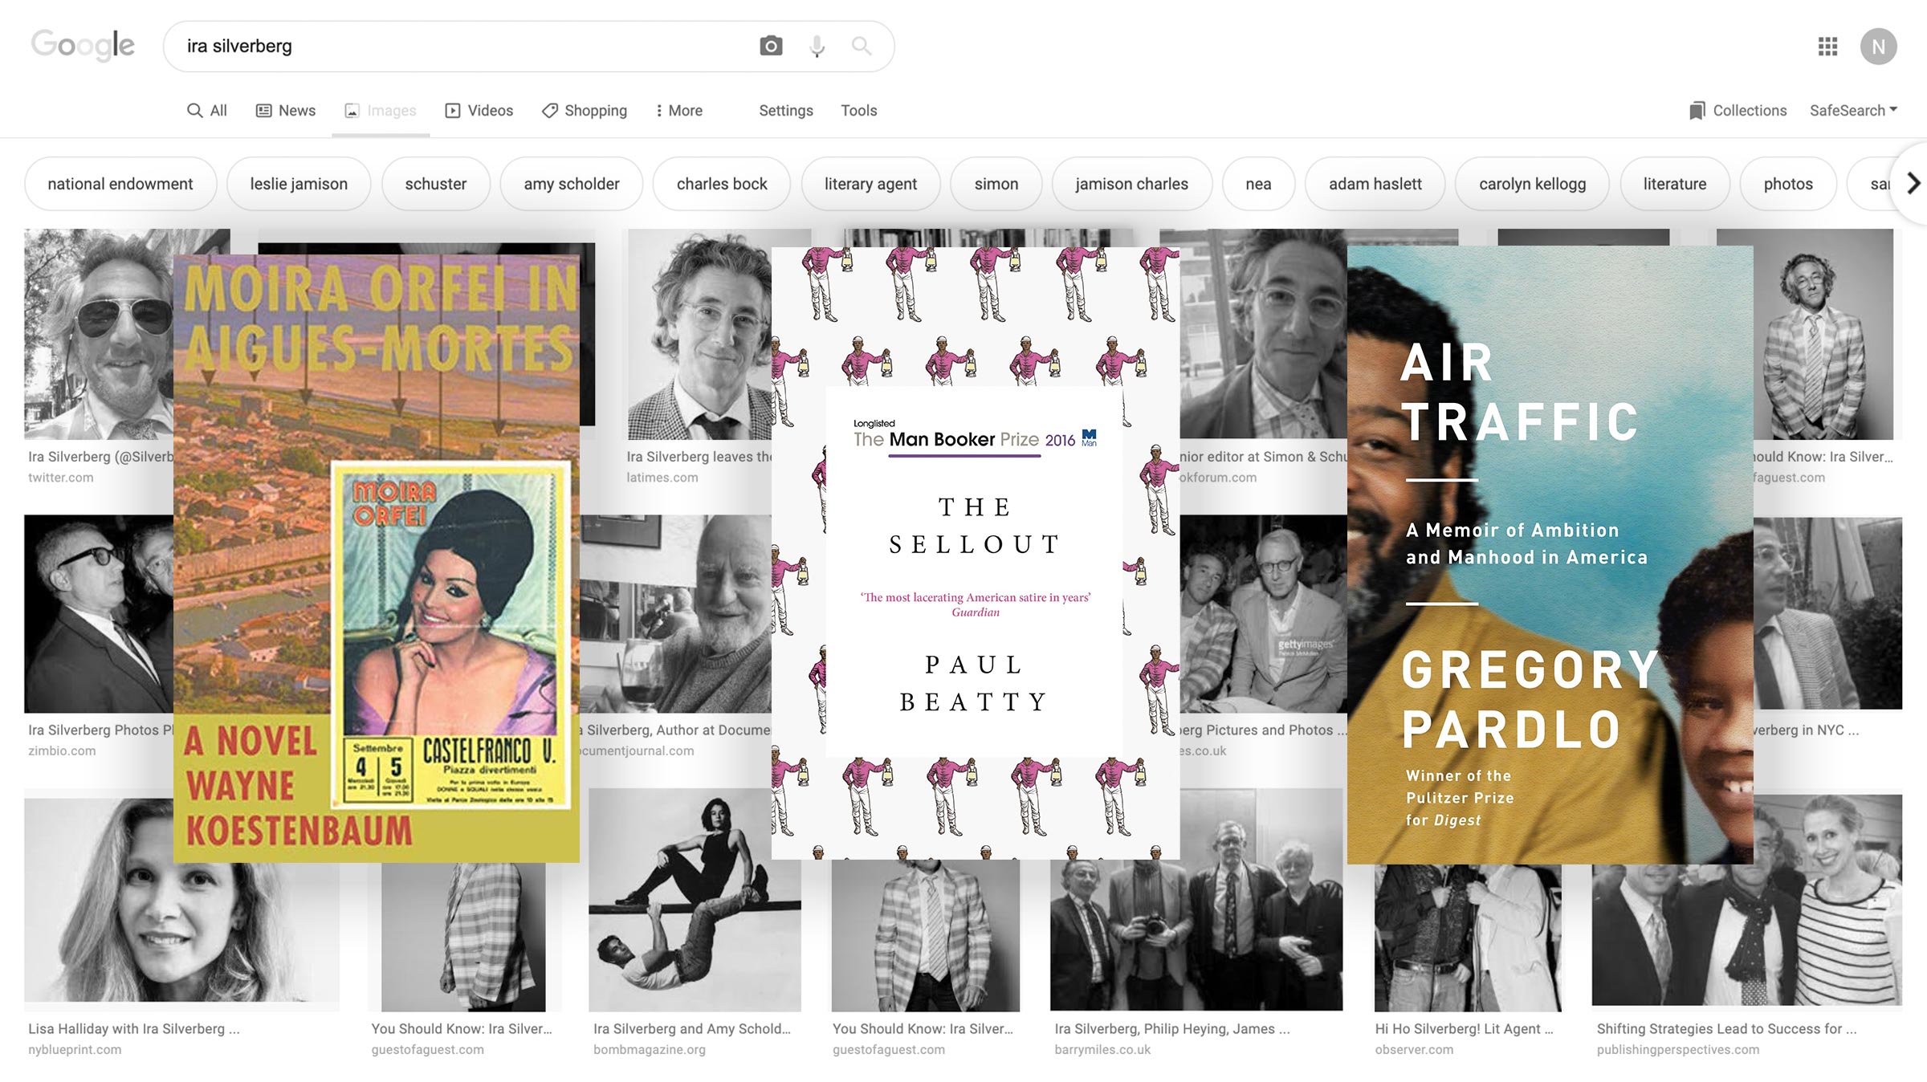Filter by the amy scholder chip

click(x=572, y=184)
